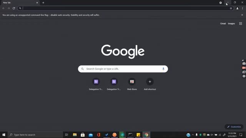Open the side panel gallery icon
246x138 pixels.
(244, 72)
